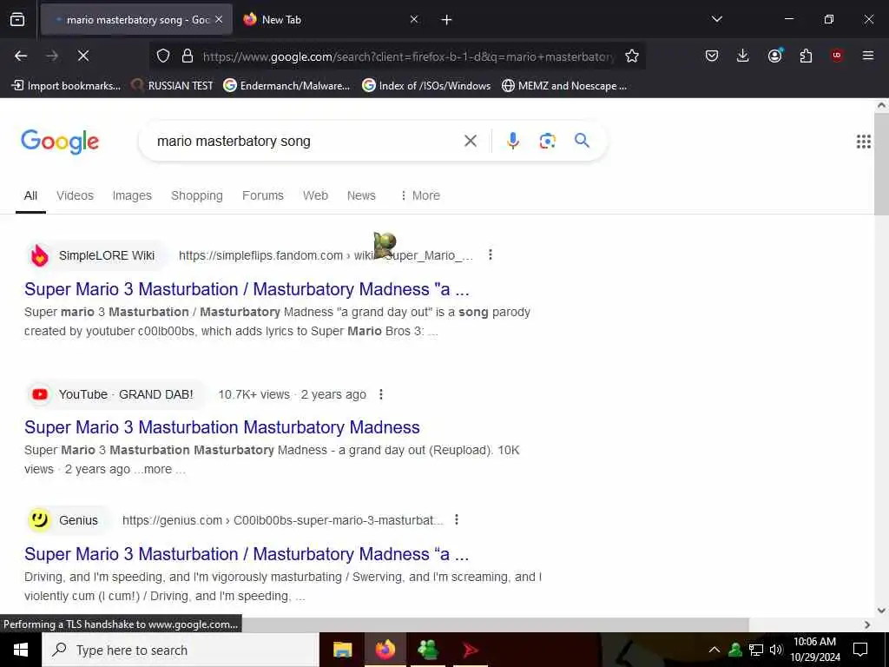Close the mario masterbatory song tab

(x=219, y=19)
